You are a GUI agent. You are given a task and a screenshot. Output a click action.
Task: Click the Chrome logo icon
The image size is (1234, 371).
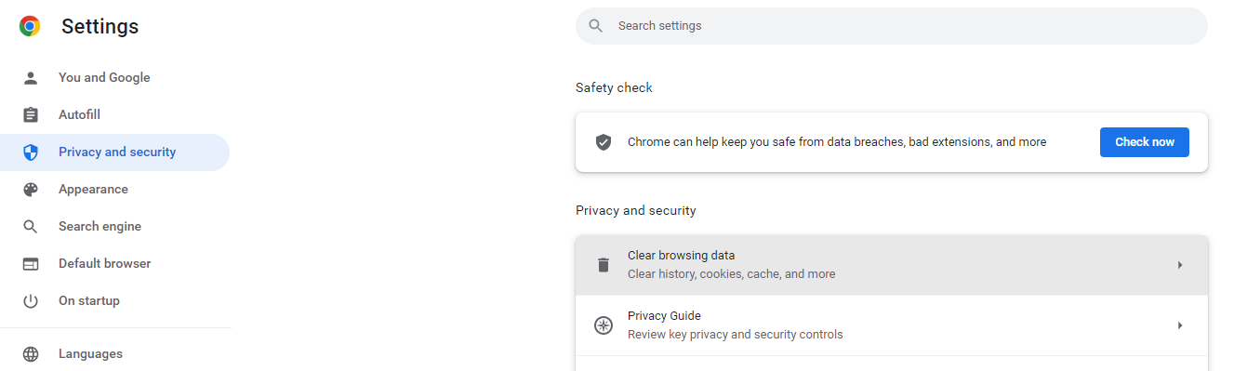30,27
